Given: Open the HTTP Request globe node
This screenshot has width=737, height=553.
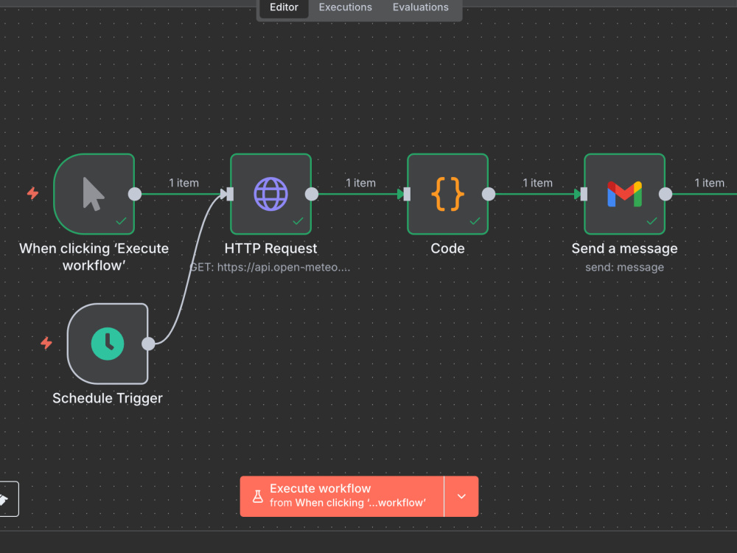Looking at the screenshot, I should tap(270, 194).
